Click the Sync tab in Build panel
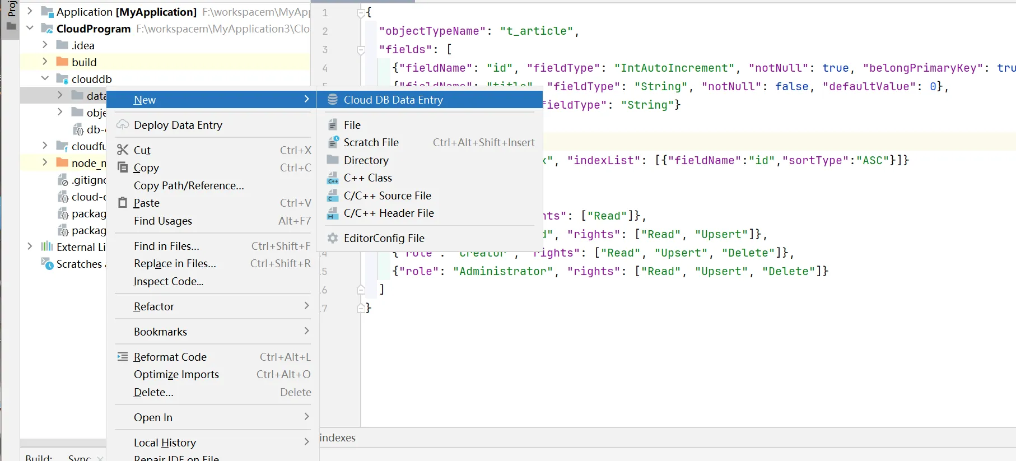The image size is (1016, 461). tap(80, 458)
